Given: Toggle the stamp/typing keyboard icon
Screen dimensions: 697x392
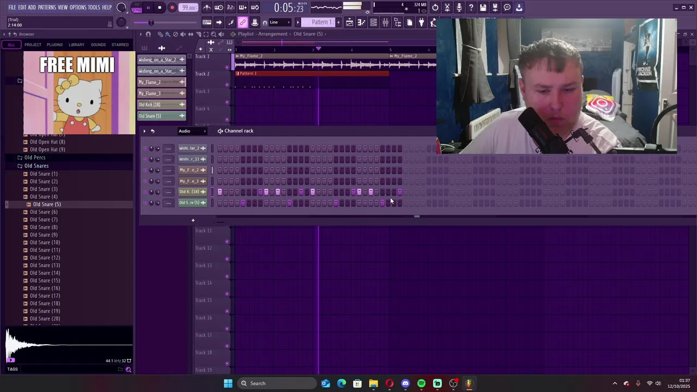Looking at the screenshot, I should click(254, 22).
